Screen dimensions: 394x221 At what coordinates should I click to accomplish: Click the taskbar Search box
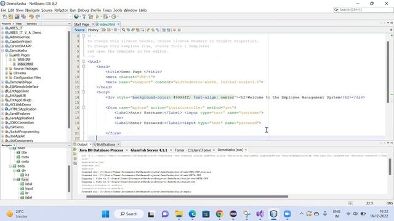click(x=129, y=214)
